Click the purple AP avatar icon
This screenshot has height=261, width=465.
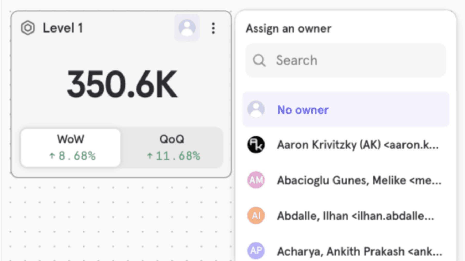point(256,251)
